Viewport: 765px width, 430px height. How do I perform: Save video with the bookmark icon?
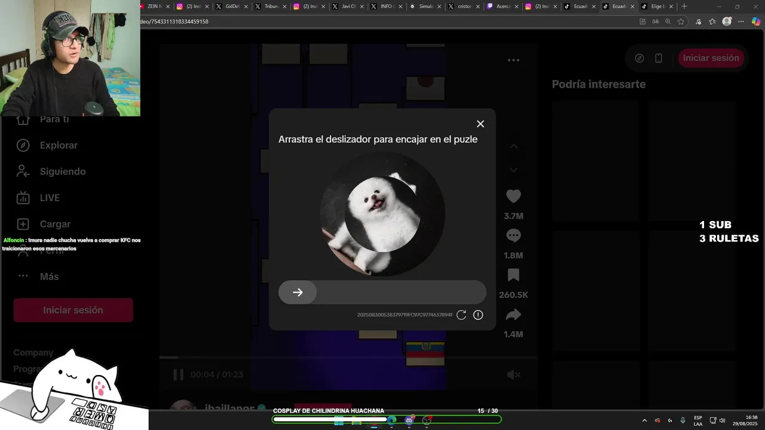point(513,275)
